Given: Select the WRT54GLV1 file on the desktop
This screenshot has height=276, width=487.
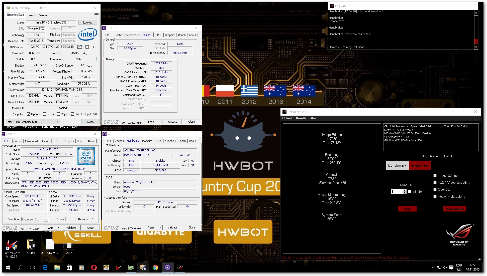Looking at the screenshot, I should tap(50, 247).
